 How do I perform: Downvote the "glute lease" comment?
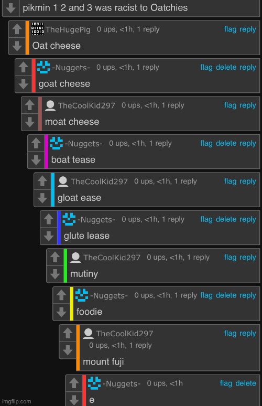49,236
